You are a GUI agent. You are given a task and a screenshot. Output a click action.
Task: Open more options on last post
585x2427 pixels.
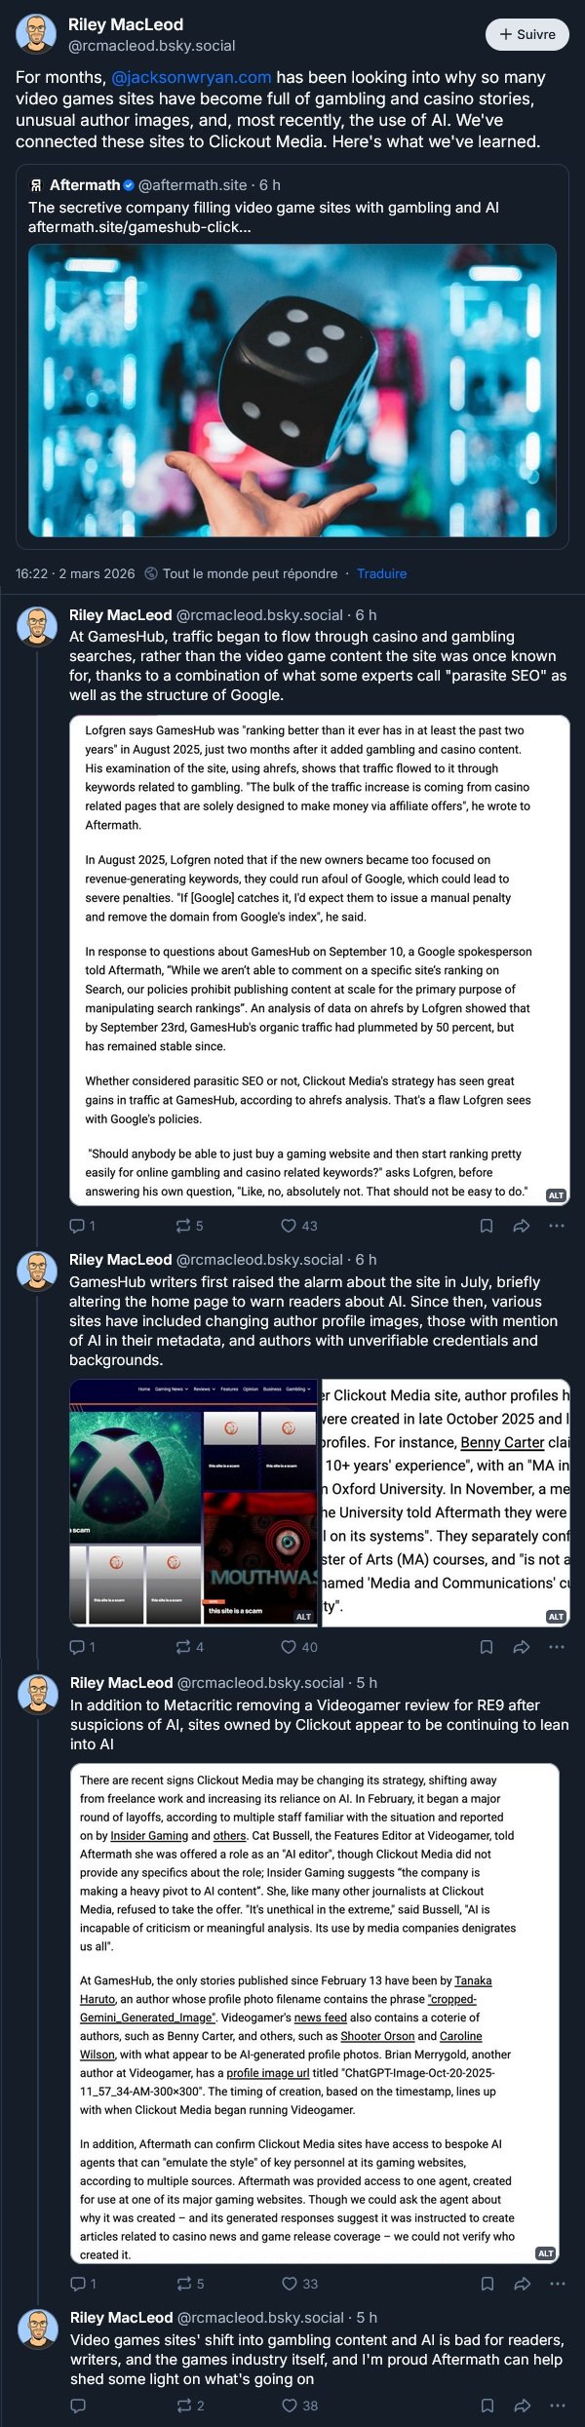click(x=557, y=2406)
